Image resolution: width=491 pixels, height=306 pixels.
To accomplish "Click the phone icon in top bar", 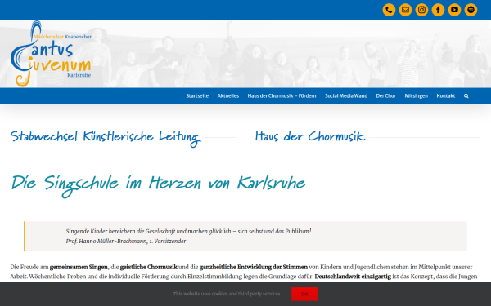I will click(x=389, y=10).
